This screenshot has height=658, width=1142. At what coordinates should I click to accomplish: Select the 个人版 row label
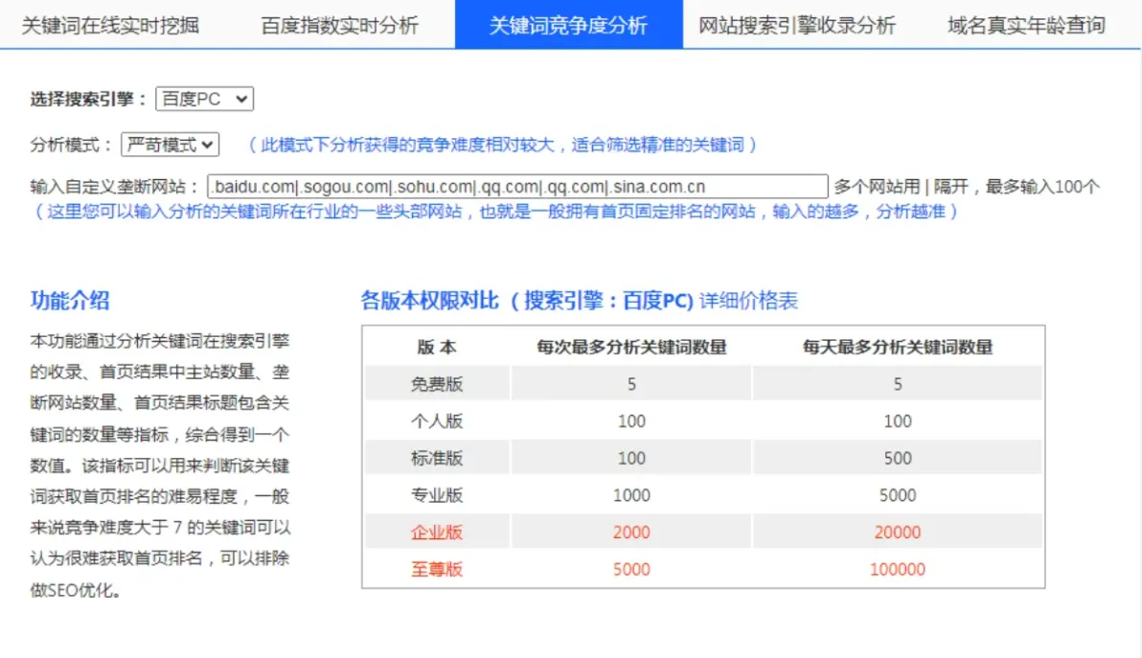click(x=437, y=420)
